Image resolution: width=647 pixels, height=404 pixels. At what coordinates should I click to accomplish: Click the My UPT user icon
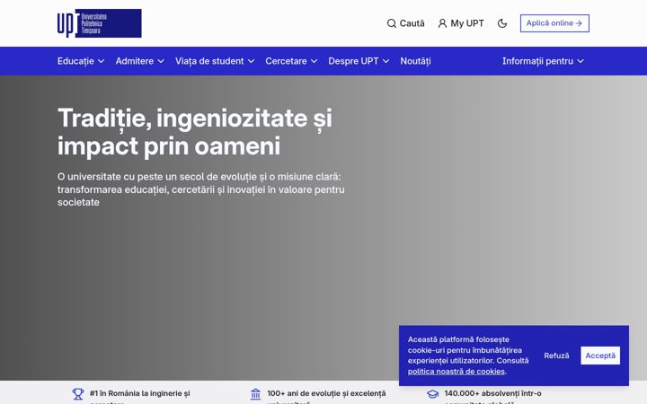click(x=442, y=23)
